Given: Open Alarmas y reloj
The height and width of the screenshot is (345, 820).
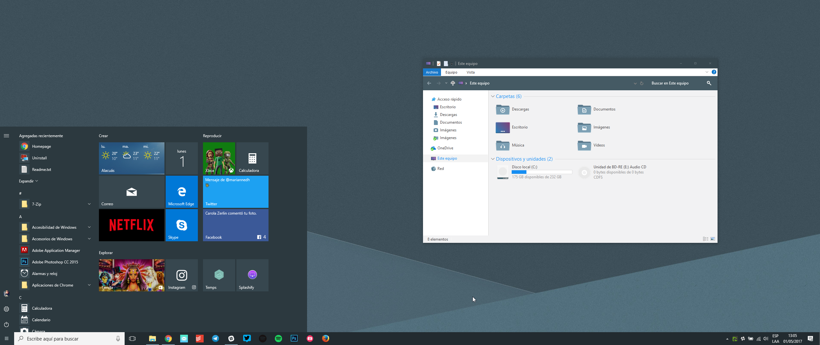Looking at the screenshot, I should click(56, 273).
